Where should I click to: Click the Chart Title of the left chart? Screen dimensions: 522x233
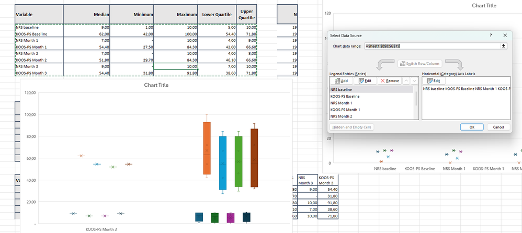pos(156,85)
